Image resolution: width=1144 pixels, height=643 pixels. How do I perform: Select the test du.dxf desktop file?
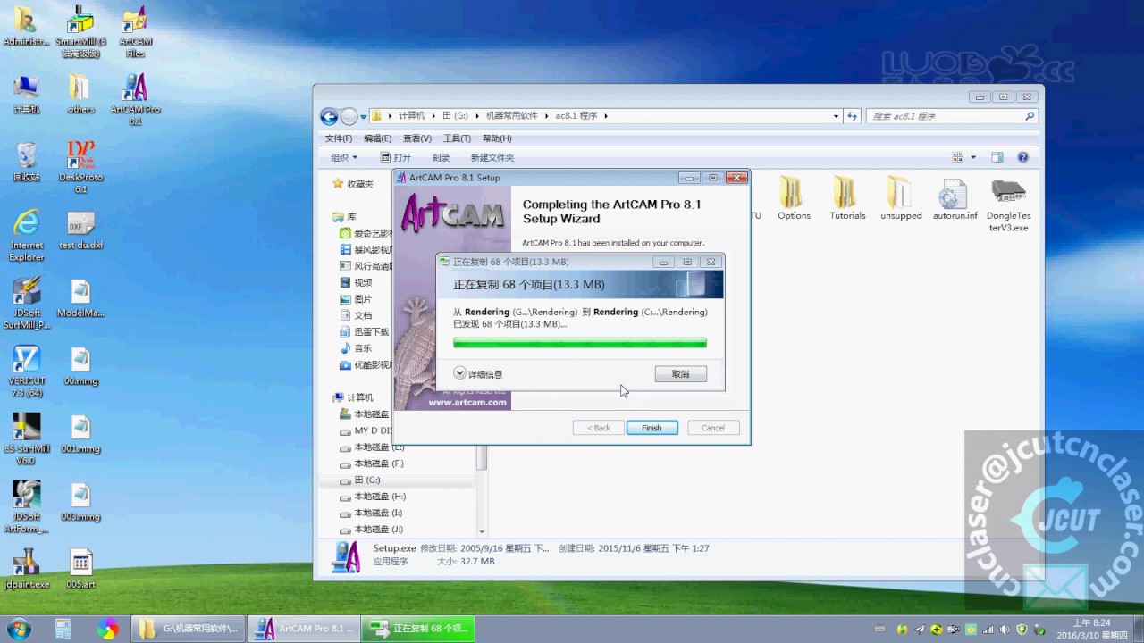point(80,230)
